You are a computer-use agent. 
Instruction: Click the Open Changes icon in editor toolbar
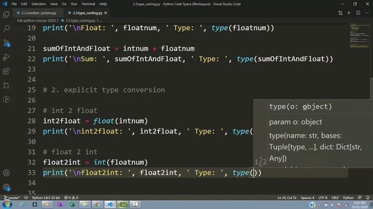[340, 13]
